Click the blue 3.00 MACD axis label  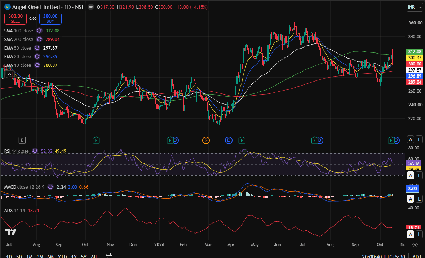pyautogui.click(x=412, y=189)
